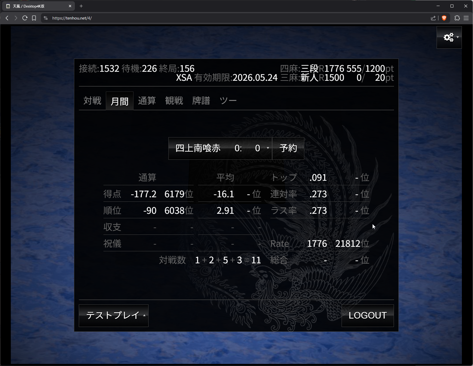Image resolution: width=473 pixels, height=366 pixels.
Task: Open the 観戦 tab
Action: pyautogui.click(x=174, y=101)
